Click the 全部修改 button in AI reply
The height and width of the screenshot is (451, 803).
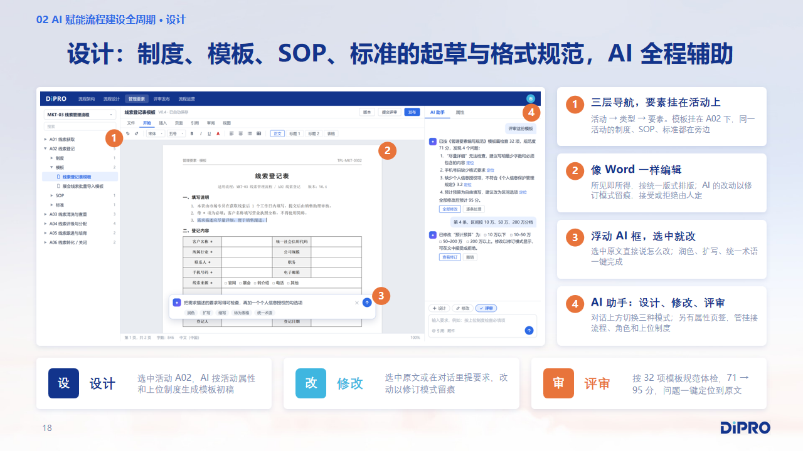[450, 209]
